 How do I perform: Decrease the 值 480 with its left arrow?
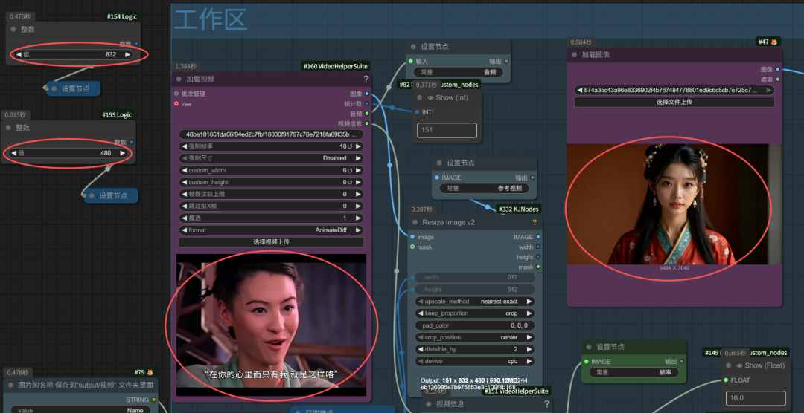[13, 152]
